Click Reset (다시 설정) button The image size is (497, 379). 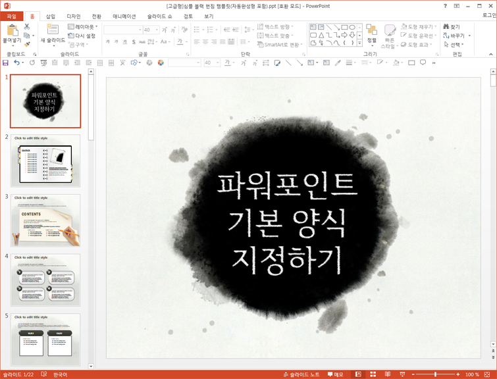pos(82,36)
